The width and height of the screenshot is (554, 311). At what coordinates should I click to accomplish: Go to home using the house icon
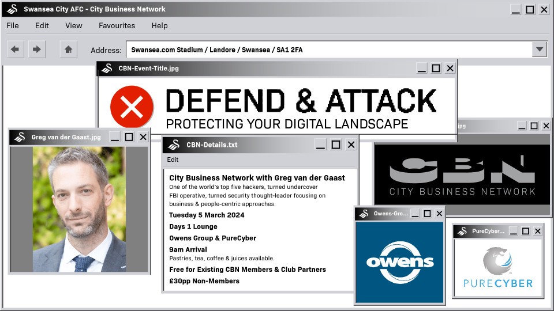pos(68,50)
